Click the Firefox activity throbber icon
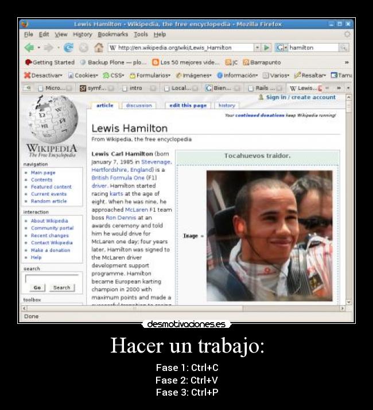The height and width of the screenshot is (410, 373). pyautogui.click(x=347, y=34)
